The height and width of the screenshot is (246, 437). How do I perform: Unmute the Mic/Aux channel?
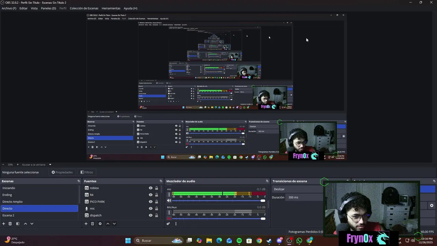tap(169, 218)
